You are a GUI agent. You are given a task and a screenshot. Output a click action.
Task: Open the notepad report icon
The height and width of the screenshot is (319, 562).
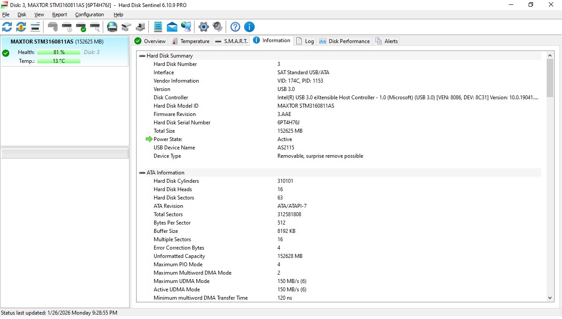tap(158, 27)
